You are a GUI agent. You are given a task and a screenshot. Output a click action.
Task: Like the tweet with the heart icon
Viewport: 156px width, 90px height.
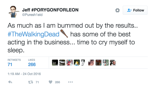coord(50,82)
